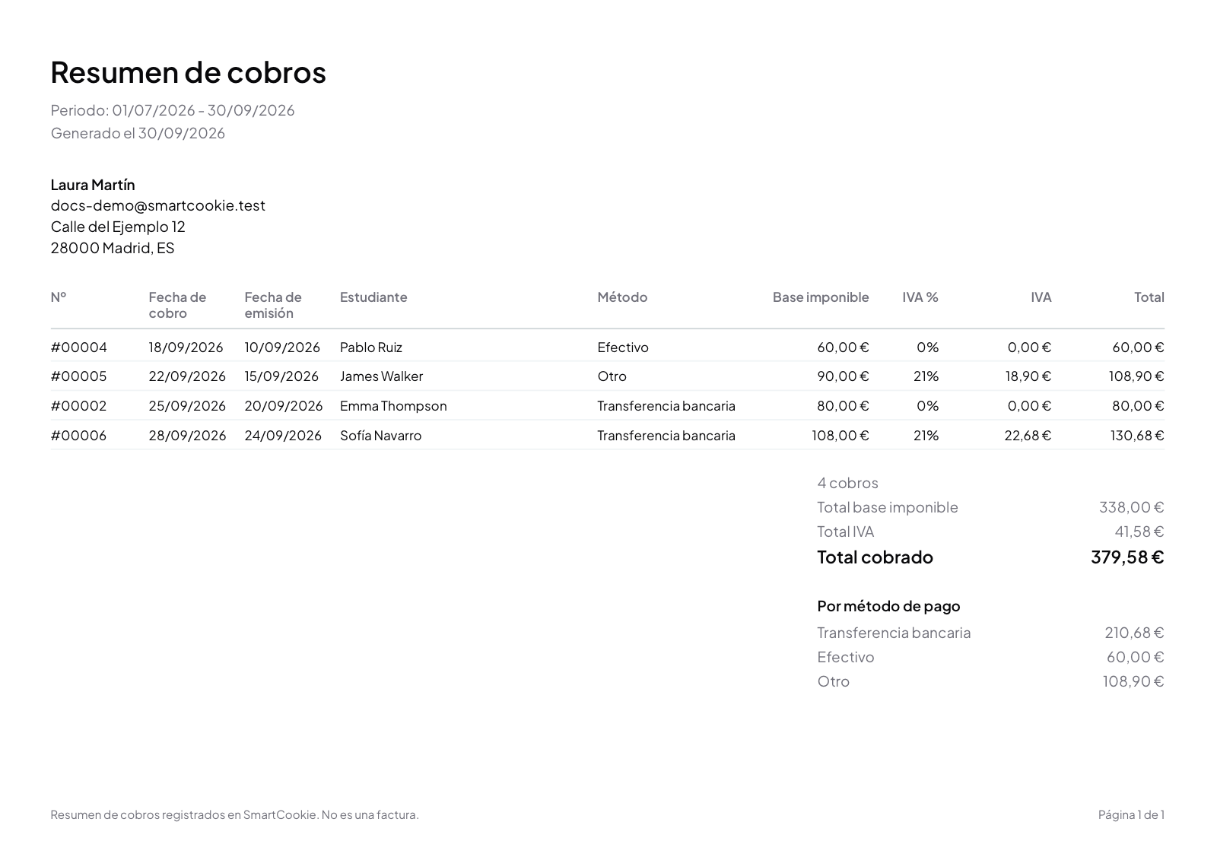The width and height of the screenshot is (1217, 860).
Task: Click IVA amount 18,90 €
Action: (1028, 376)
